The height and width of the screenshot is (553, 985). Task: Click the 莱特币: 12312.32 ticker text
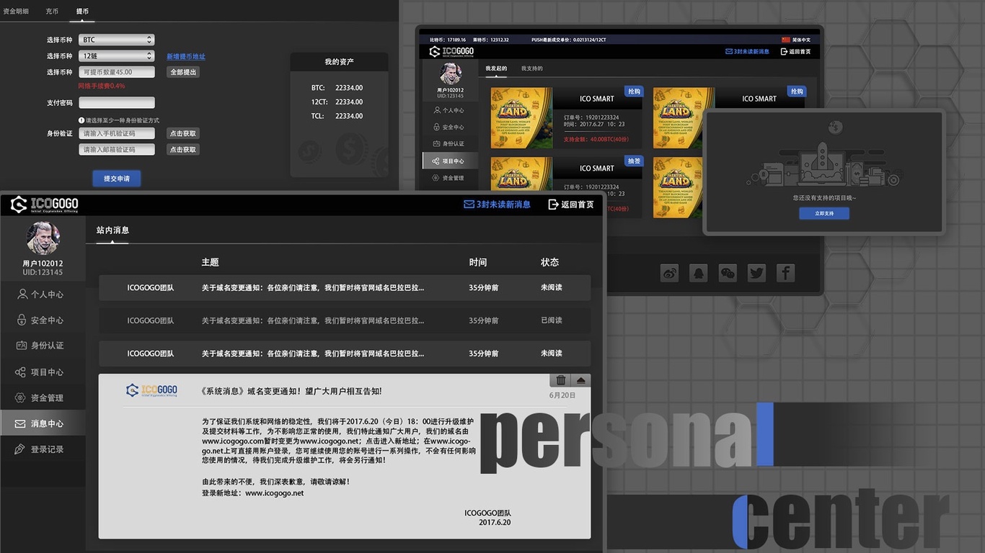pos(490,40)
